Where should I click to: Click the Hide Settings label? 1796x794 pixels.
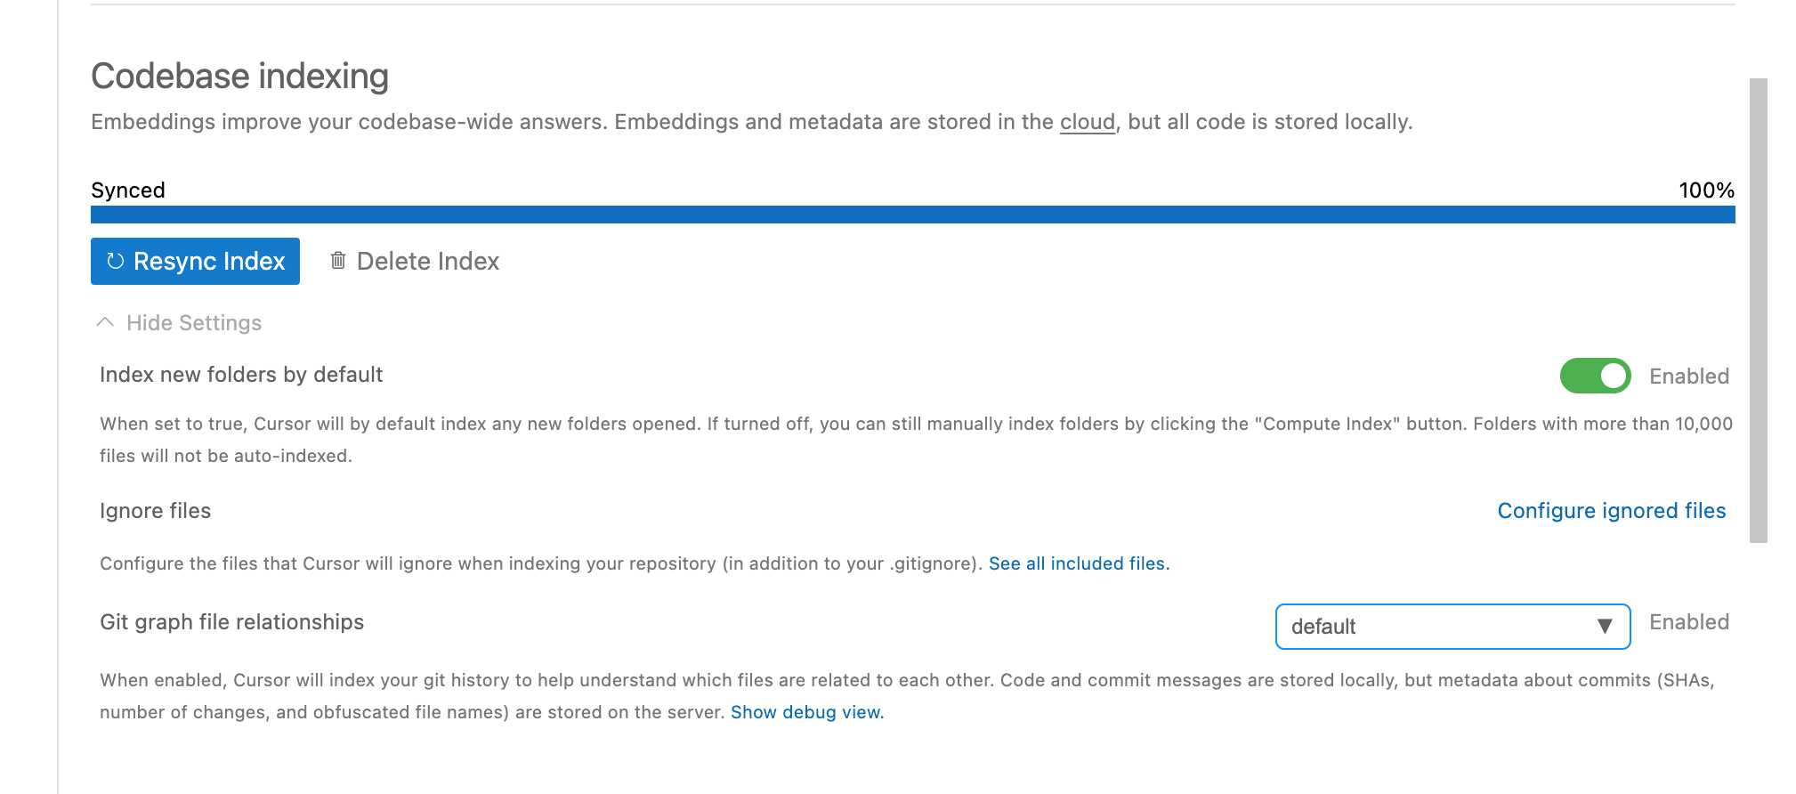(194, 323)
